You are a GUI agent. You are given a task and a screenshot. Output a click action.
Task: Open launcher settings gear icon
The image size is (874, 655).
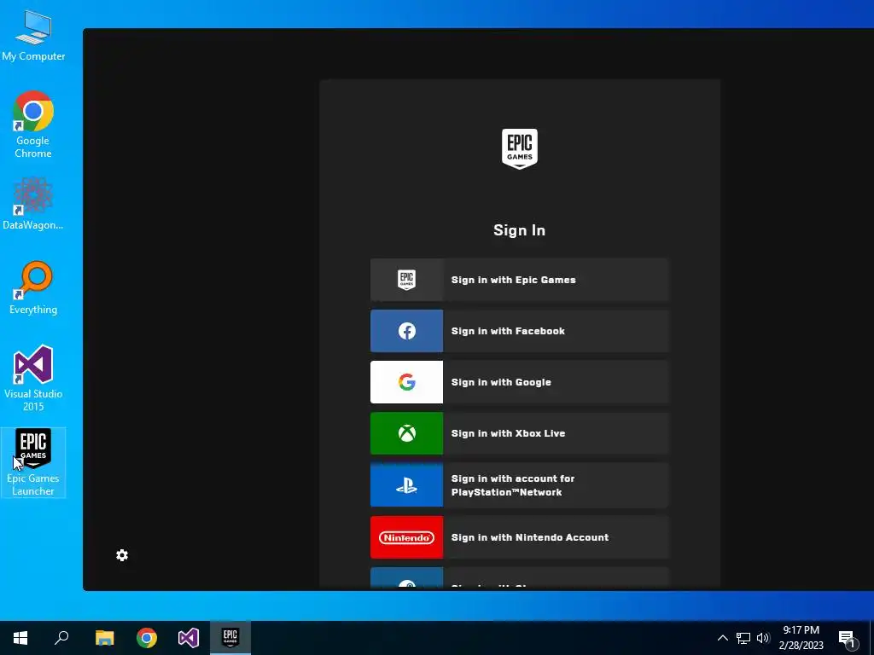coord(122,555)
